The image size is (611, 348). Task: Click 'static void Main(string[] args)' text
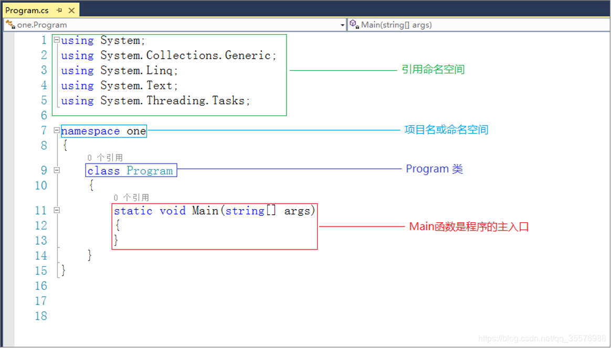click(214, 211)
